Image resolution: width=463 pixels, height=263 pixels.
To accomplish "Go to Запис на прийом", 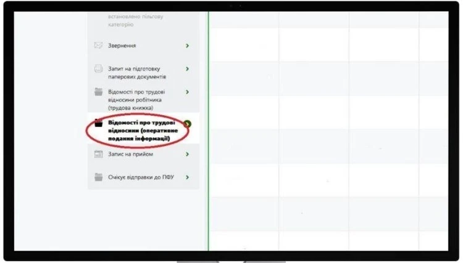I will pos(130,154).
